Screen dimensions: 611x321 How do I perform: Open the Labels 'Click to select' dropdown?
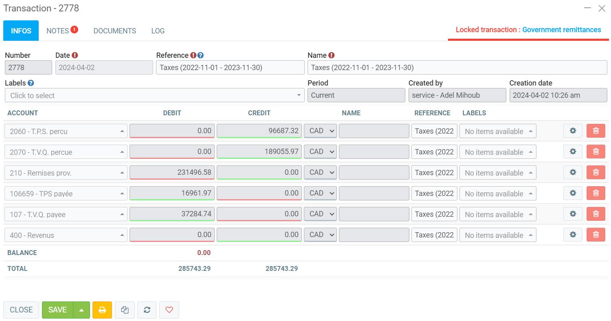(154, 95)
